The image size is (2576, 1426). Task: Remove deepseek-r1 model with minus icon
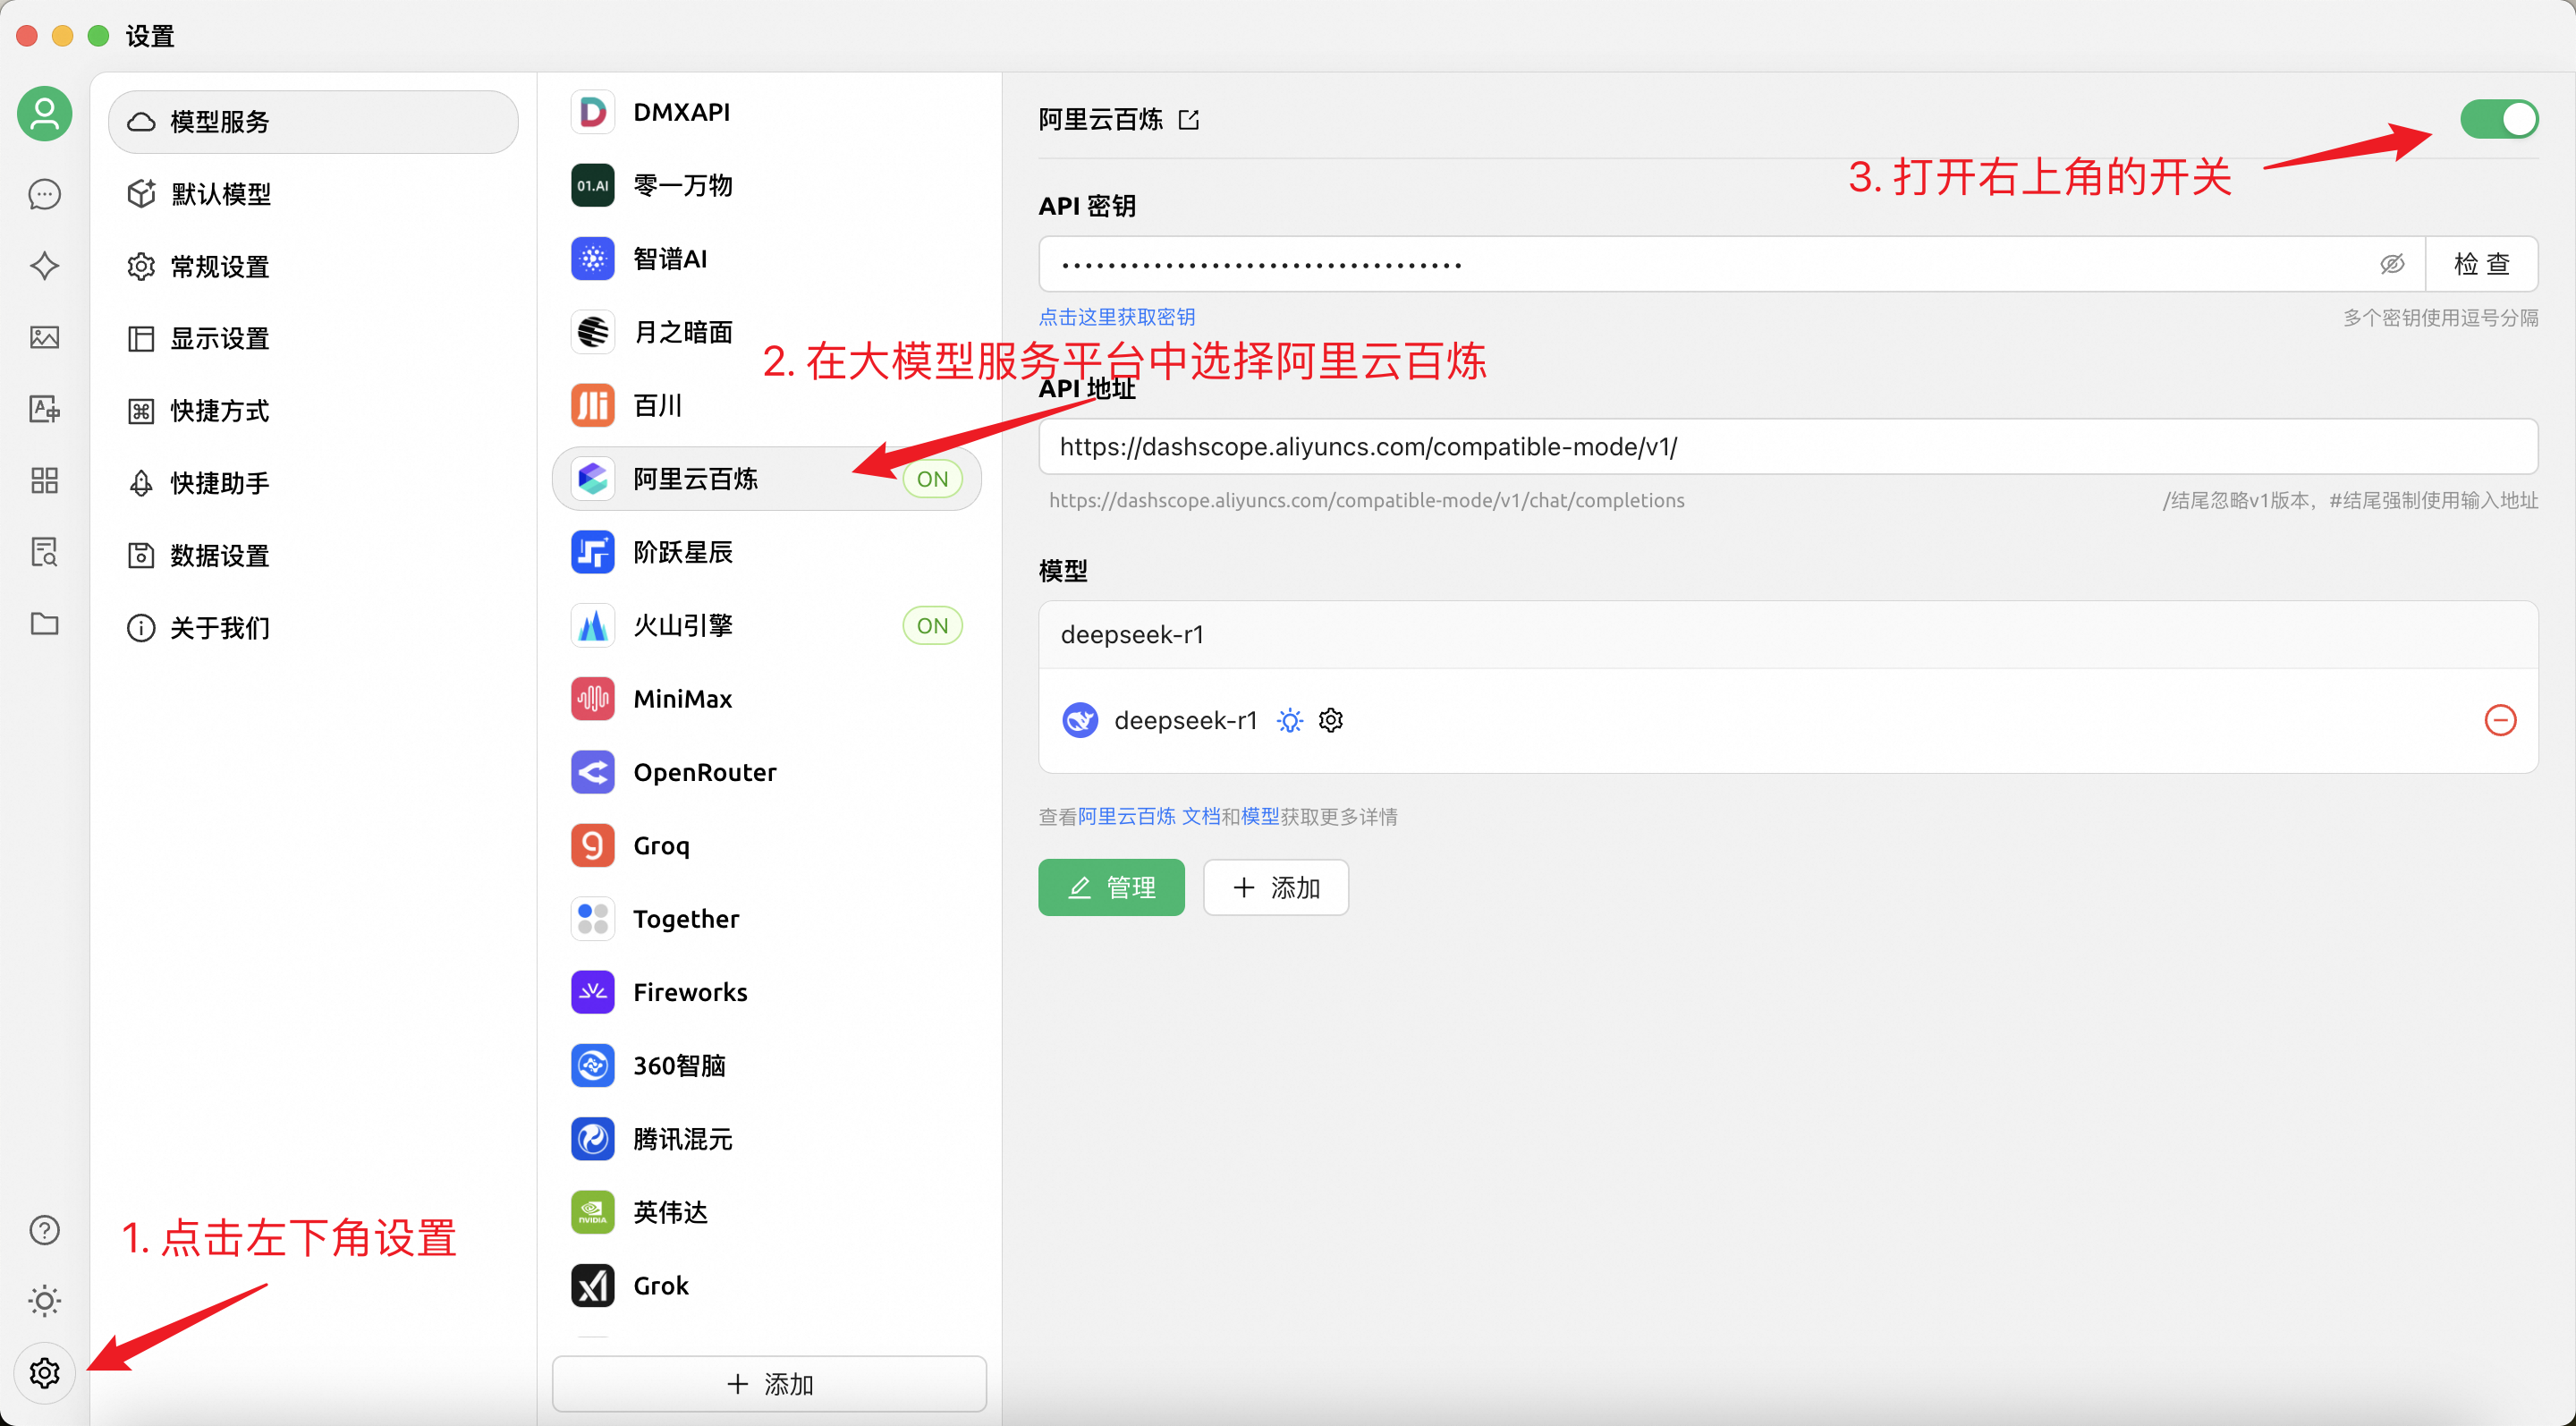pos(2500,720)
